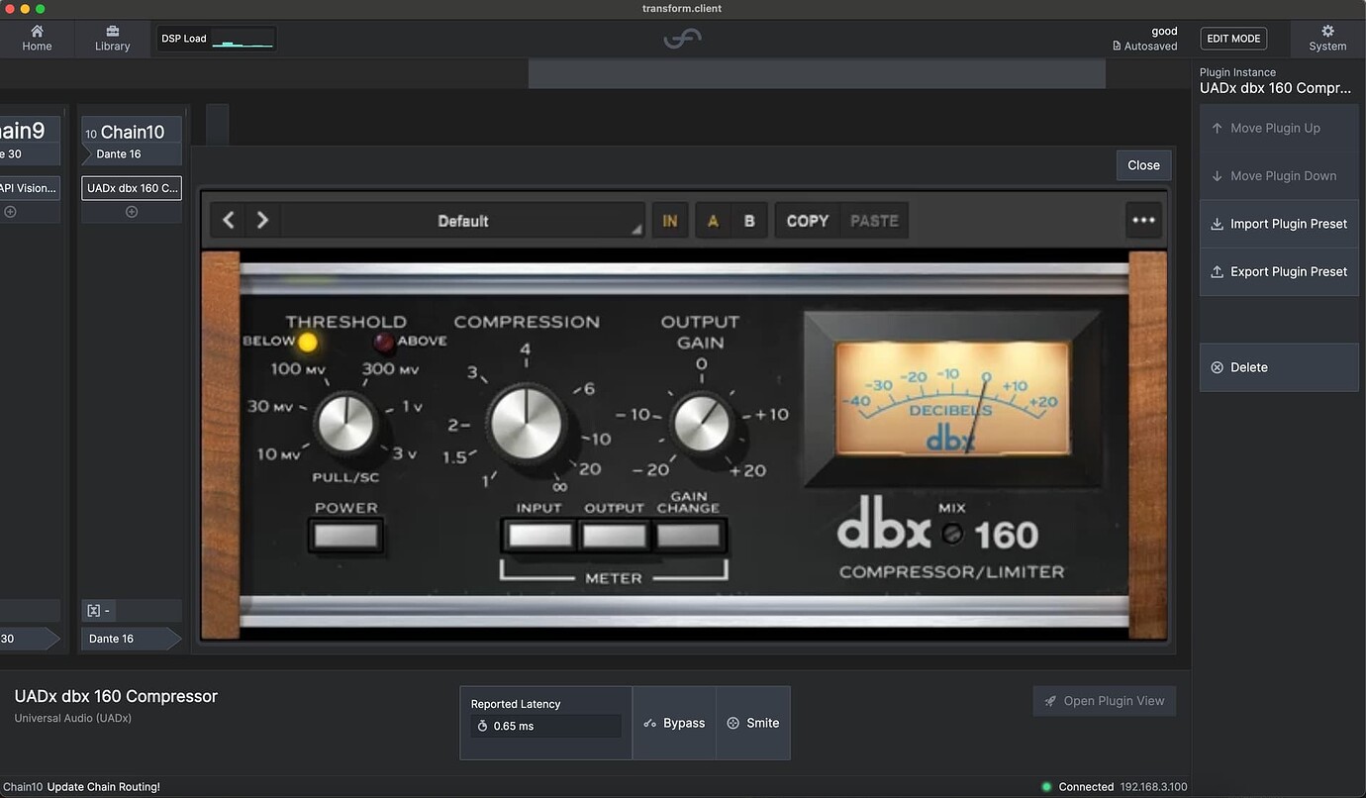The image size is (1366, 798).
Task: Click the small MIX knob
Action: tap(952, 535)
